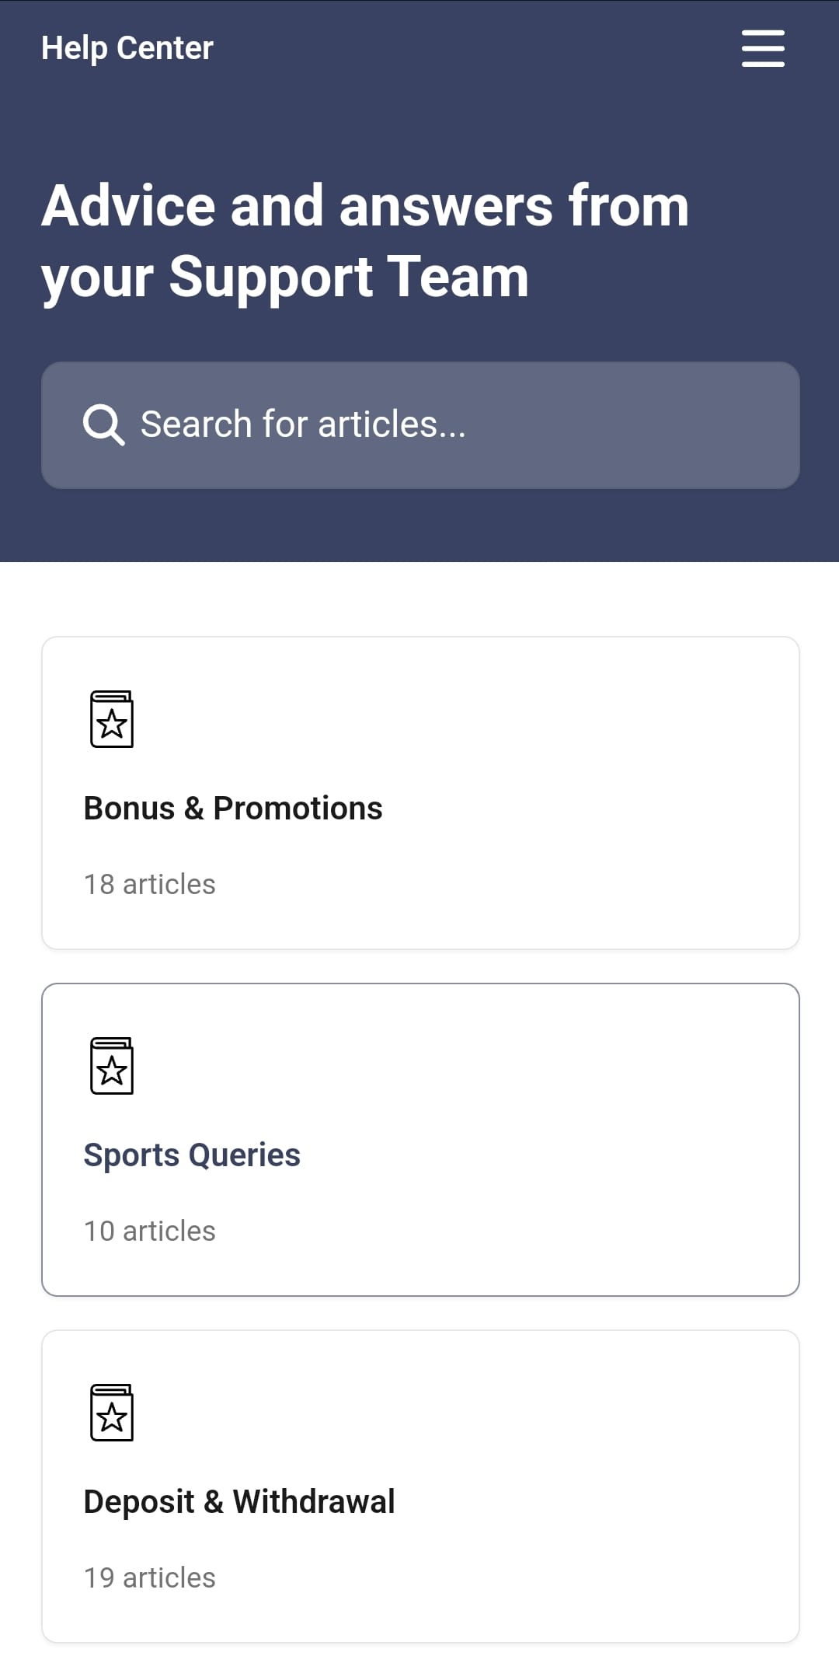Click the Deposit & Withdrawal book icon
This screenshot has width=839, height=1663.
(112, 1413)
